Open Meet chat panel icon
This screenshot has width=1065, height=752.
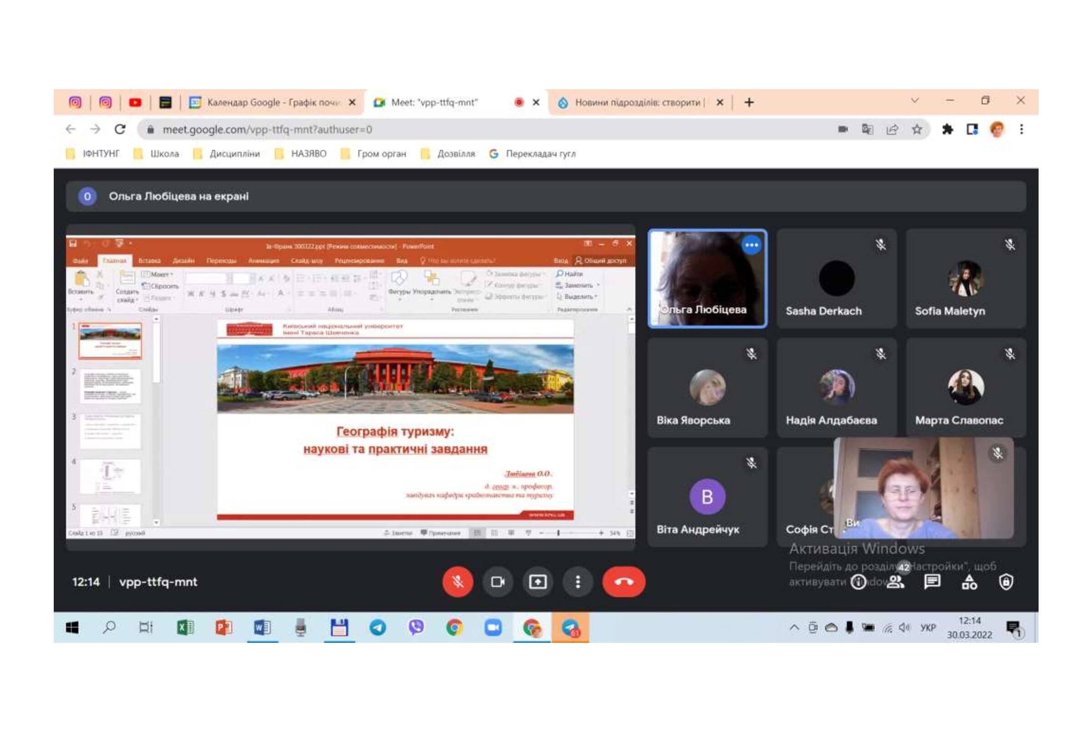(932, 581)
